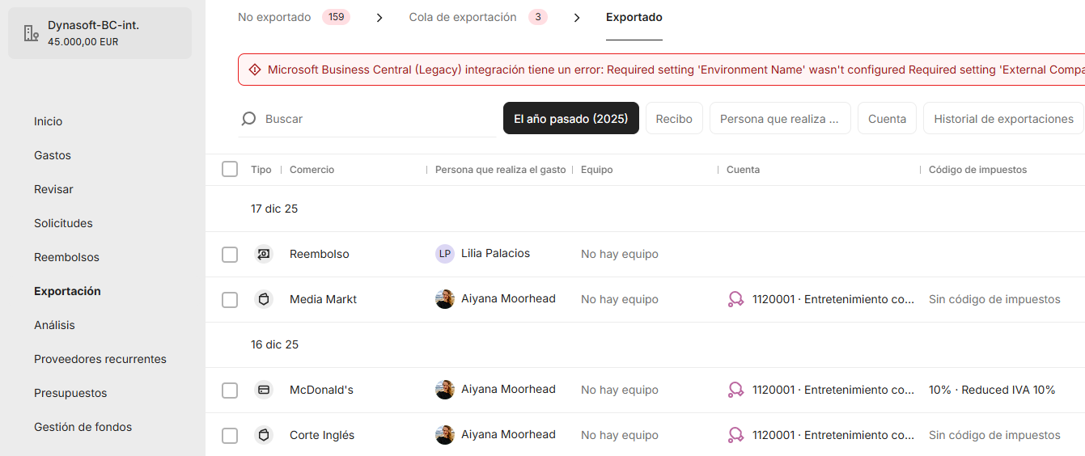
Task: Go to Gastos in the sidebar
Action: (53, 155)
